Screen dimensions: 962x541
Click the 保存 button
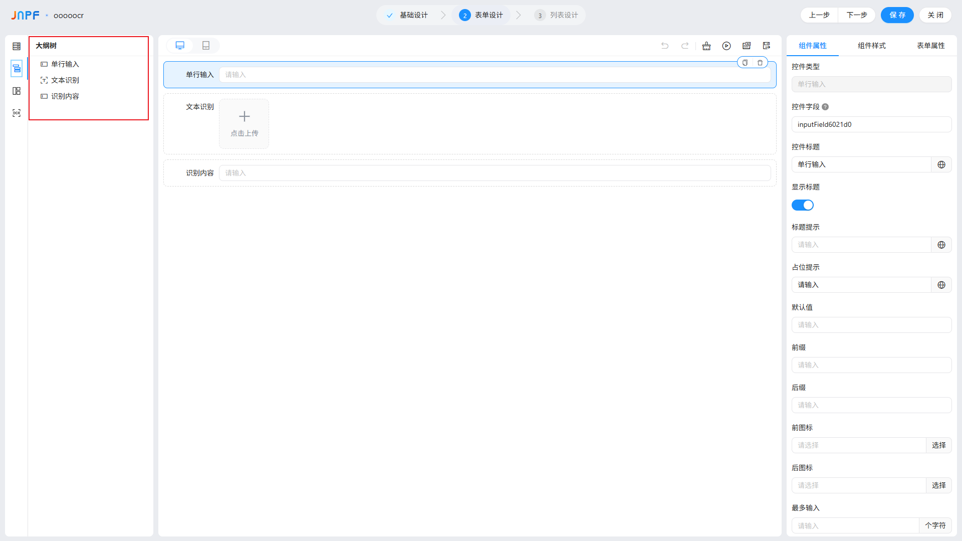point(897,15)
